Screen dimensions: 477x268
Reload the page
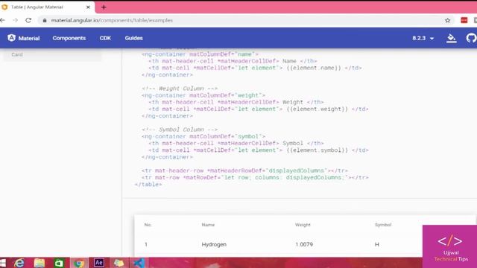(28, 20)
